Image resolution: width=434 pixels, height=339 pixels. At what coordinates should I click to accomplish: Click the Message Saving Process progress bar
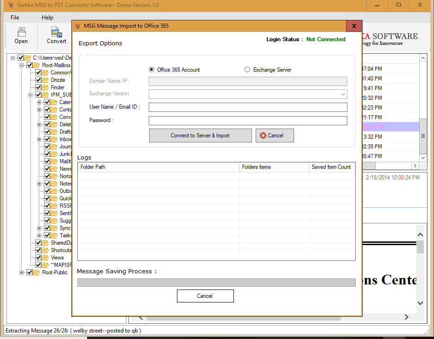[x=216, y=283]
